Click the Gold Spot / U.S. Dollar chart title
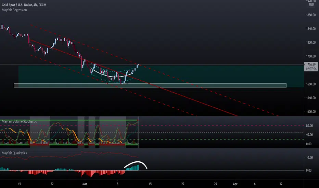This screenshot has height=188, width=319. [x=24, y=5]
